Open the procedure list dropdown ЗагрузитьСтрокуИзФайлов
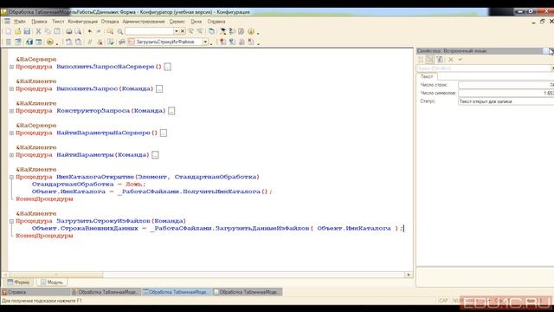The image size is (554, 312). click(205, 42)
